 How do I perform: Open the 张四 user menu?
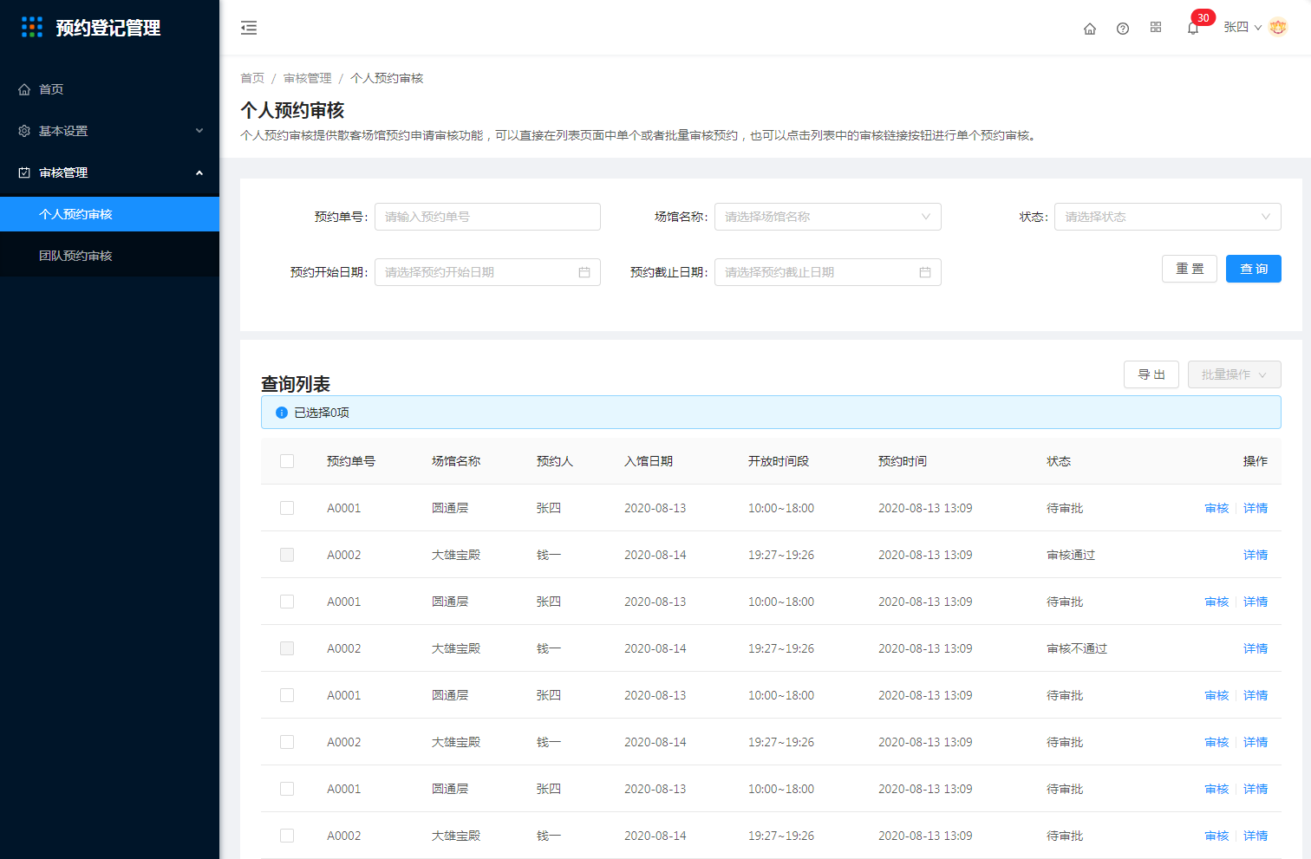point(1243,28)
